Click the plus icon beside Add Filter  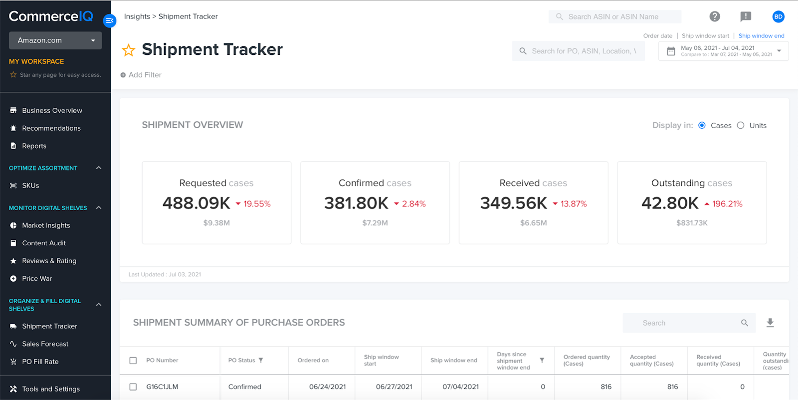[123, 75]
